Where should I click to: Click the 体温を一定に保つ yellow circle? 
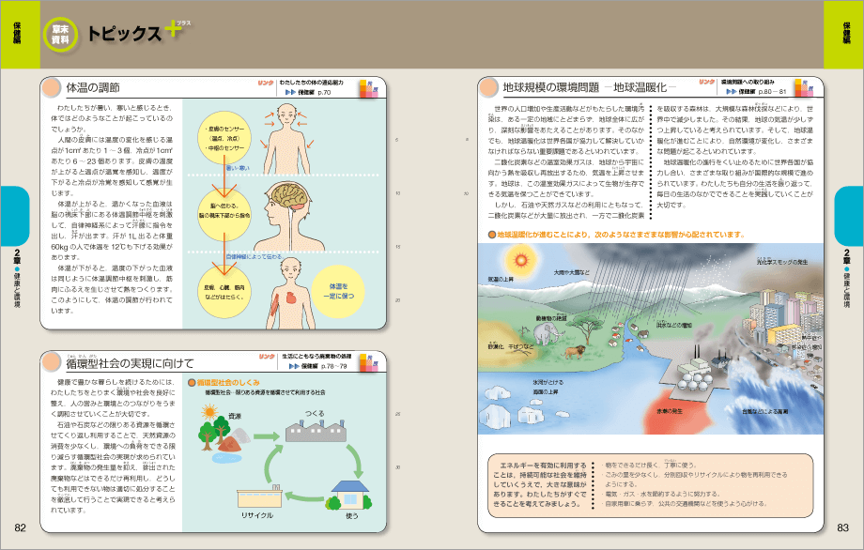(338, 291)
